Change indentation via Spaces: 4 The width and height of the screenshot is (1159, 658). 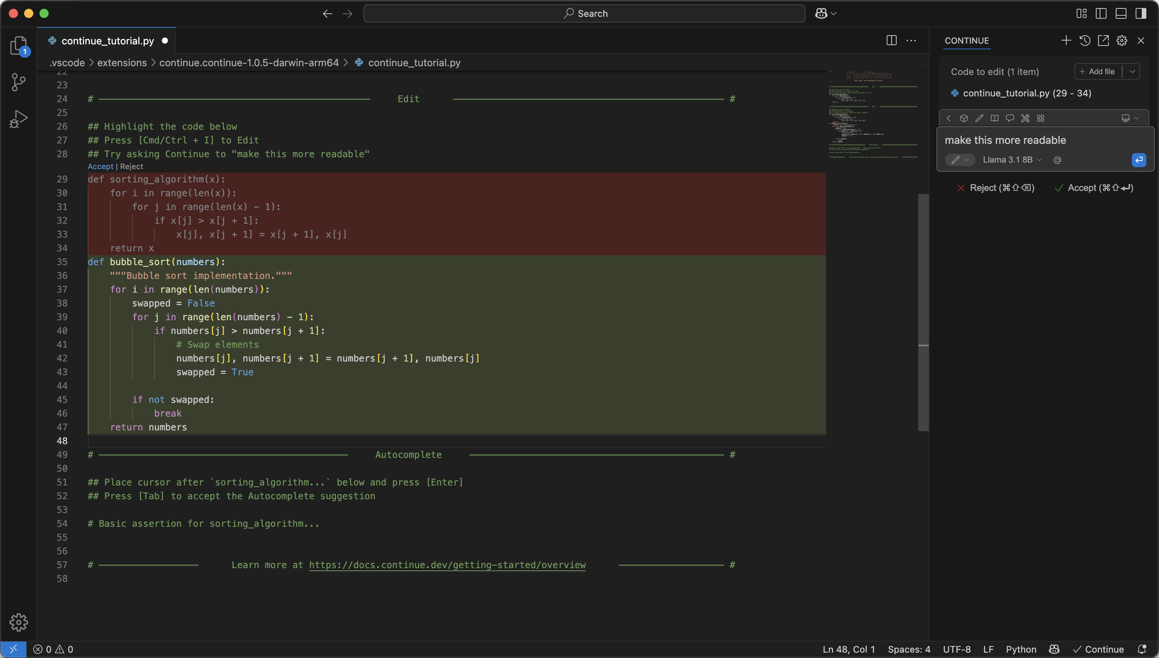[x=909, y=649]
